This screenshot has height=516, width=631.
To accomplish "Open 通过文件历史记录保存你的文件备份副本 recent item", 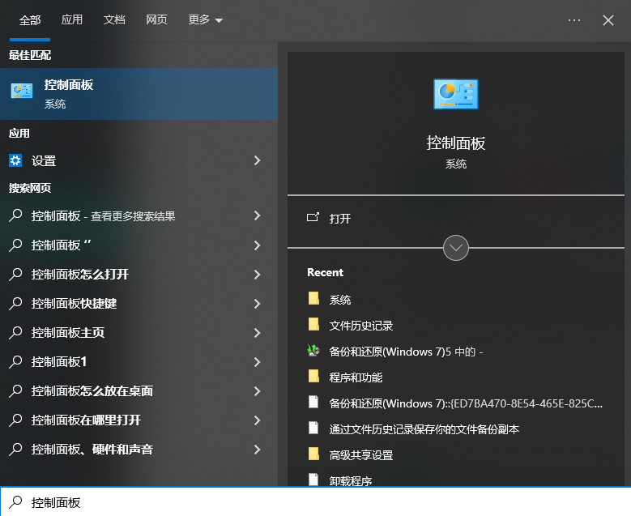I will coord(424,429).
